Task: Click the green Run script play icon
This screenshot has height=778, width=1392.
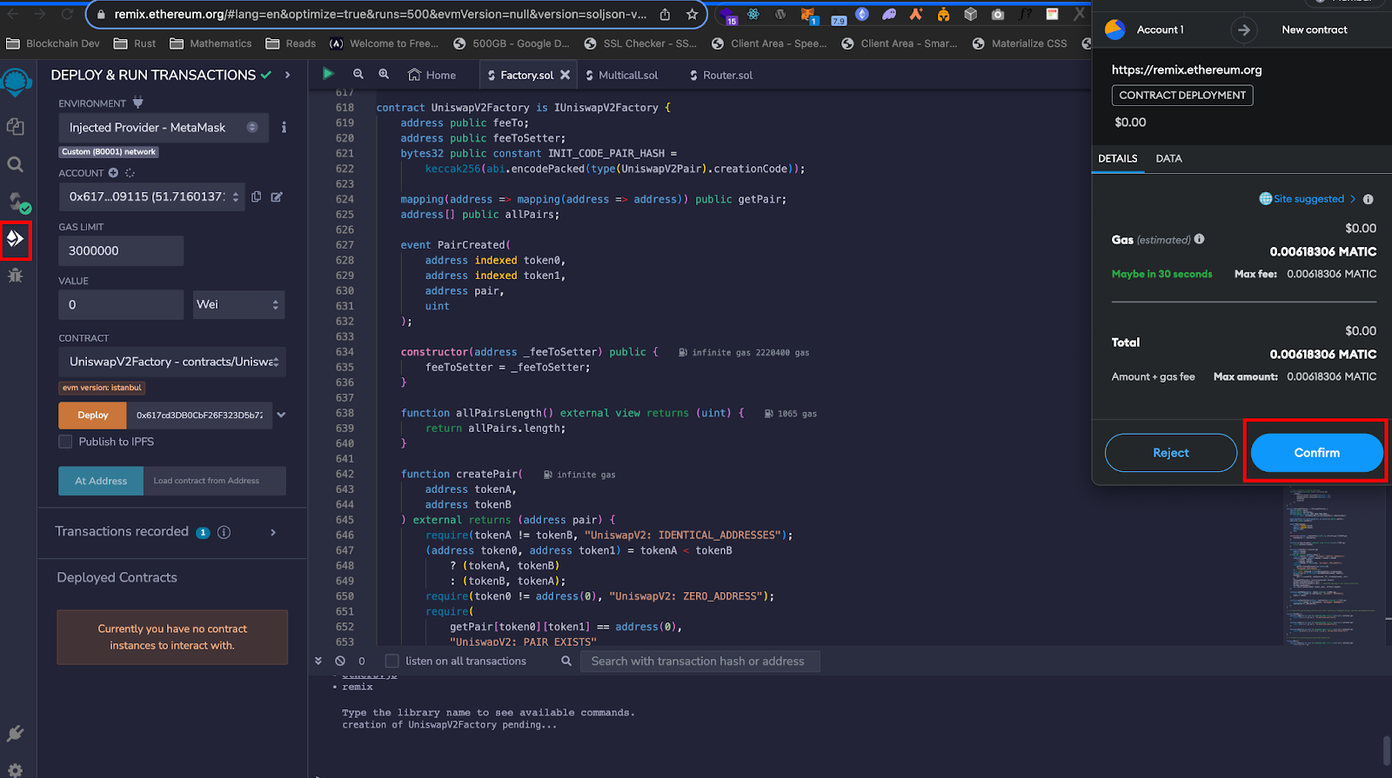Action: [x=329, y=74]
